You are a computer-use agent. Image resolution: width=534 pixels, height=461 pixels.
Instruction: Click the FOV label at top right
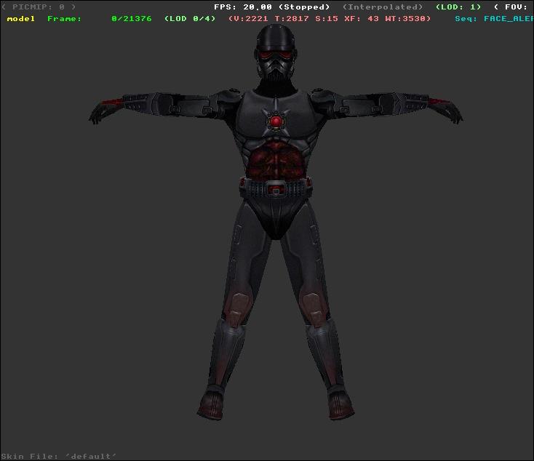(x=513, y=7)
